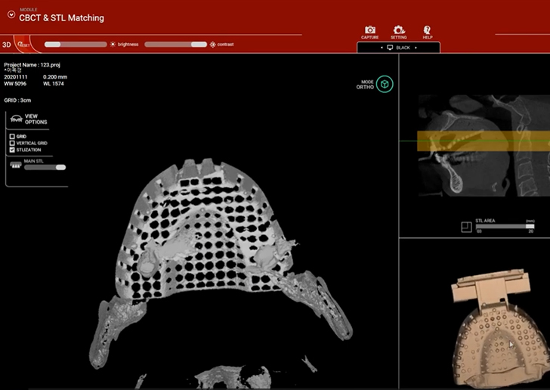550x390 pixels.
Task: Click right arrow of Black background selector
Action: coord(416,48)
